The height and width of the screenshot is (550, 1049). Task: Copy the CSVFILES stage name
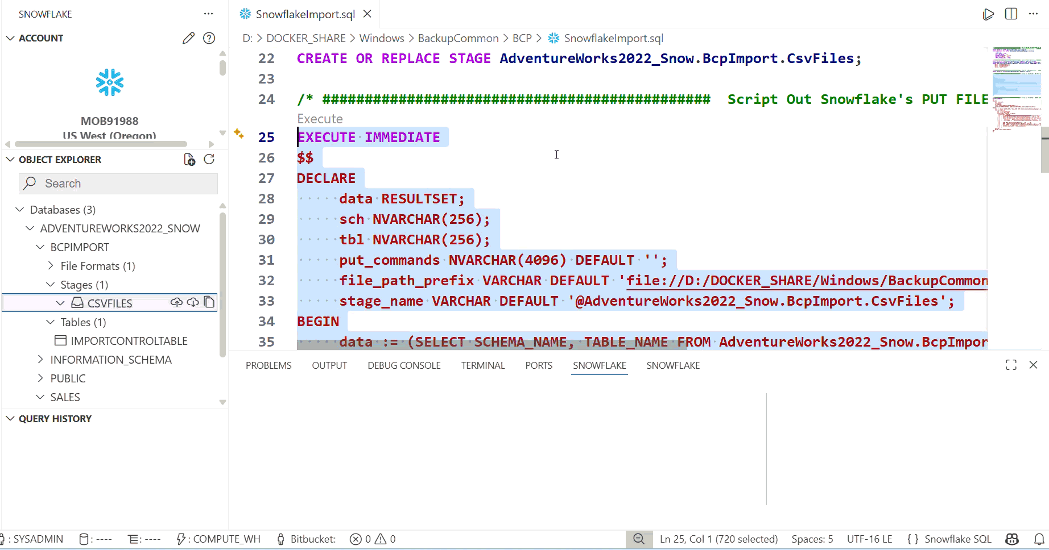pyautogui.click(x=209, y=302)
